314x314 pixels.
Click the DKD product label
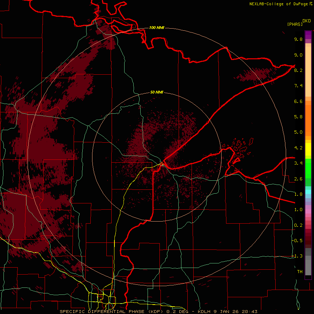coord(307,21)
